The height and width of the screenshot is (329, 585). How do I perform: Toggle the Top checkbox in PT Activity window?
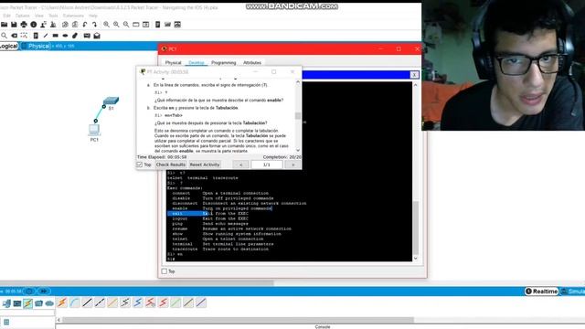coord(140,164)
